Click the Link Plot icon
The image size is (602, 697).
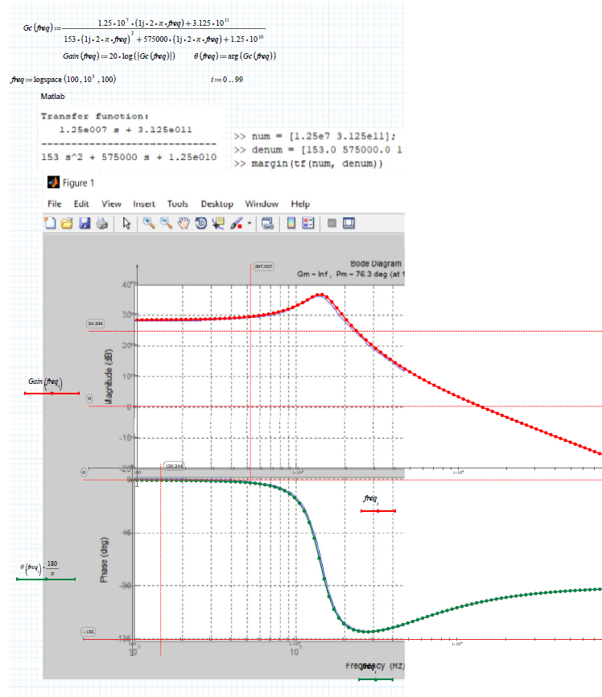268,223
